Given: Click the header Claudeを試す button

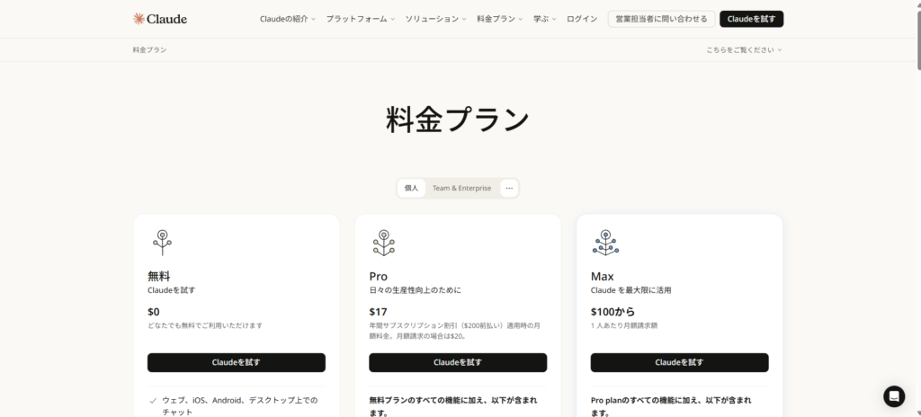Looking at the screenshot, I should coord(751,19).
